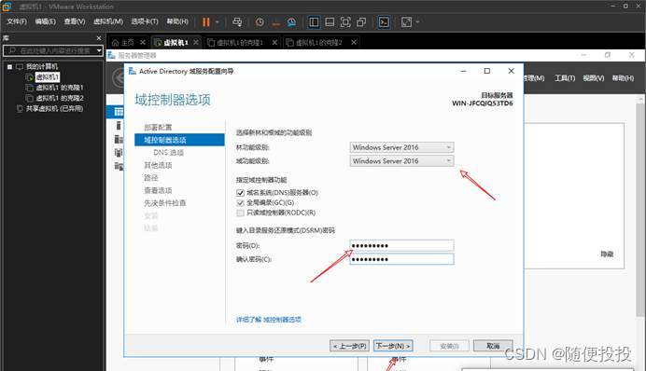Screen dimensions: 646x371
Task: Open the VMware 帮助(H) menu
Action: (177, 21)
